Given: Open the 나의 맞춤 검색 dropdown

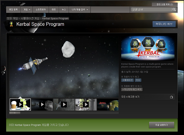Looking at the screenshot, I should tap(80, 9).
